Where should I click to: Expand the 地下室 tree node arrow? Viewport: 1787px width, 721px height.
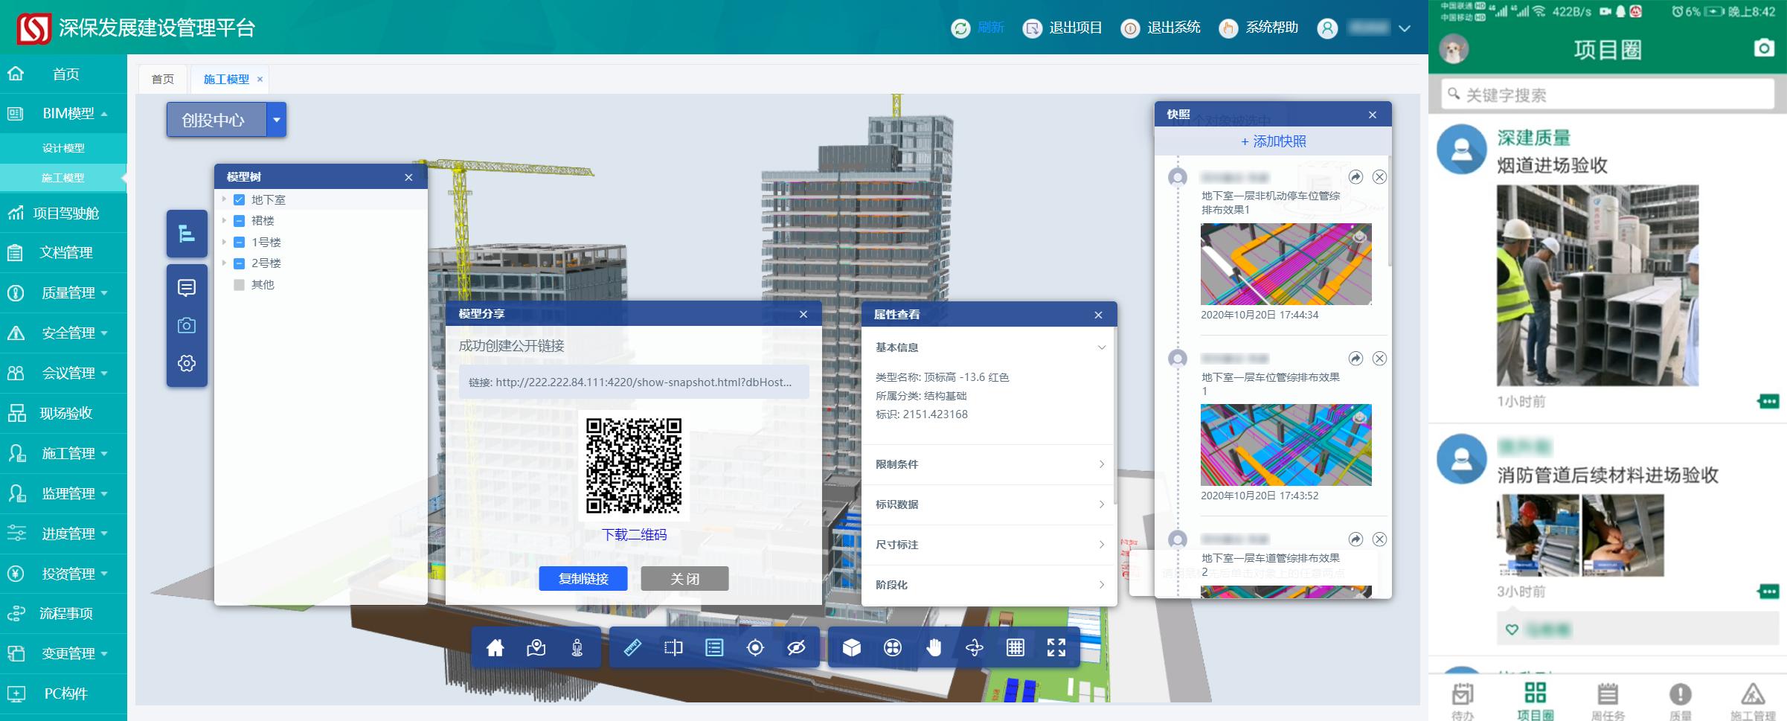pos(224,199)
